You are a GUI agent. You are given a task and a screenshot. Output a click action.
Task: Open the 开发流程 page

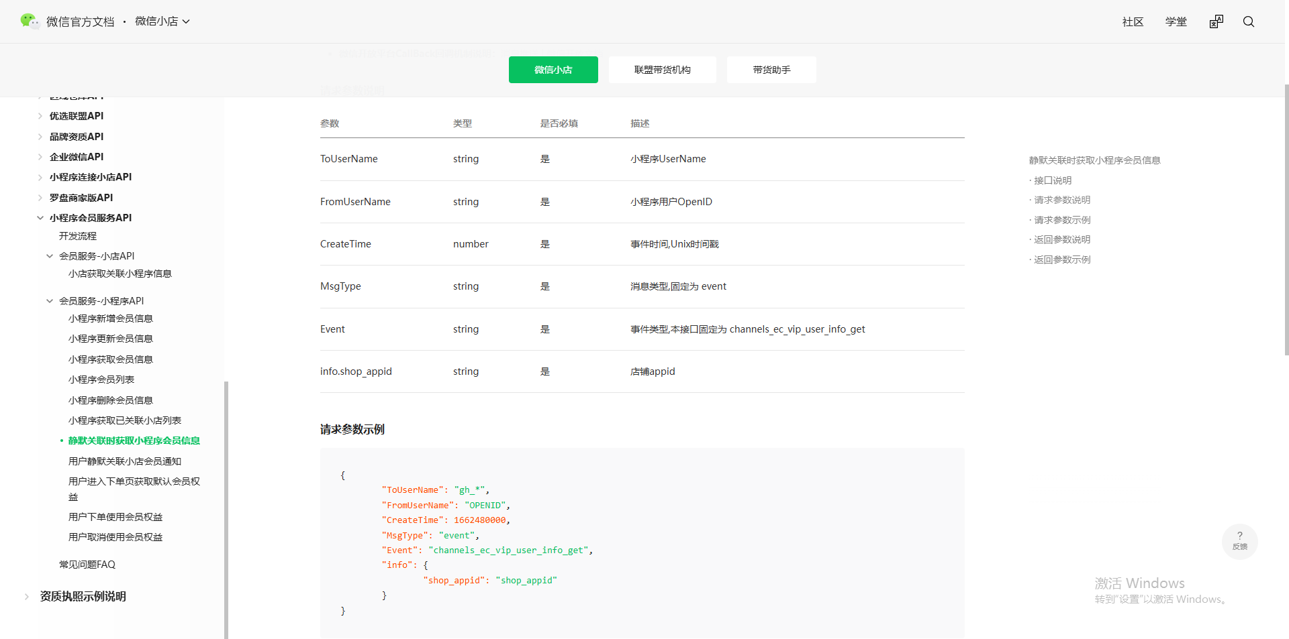tap(78, 236)
